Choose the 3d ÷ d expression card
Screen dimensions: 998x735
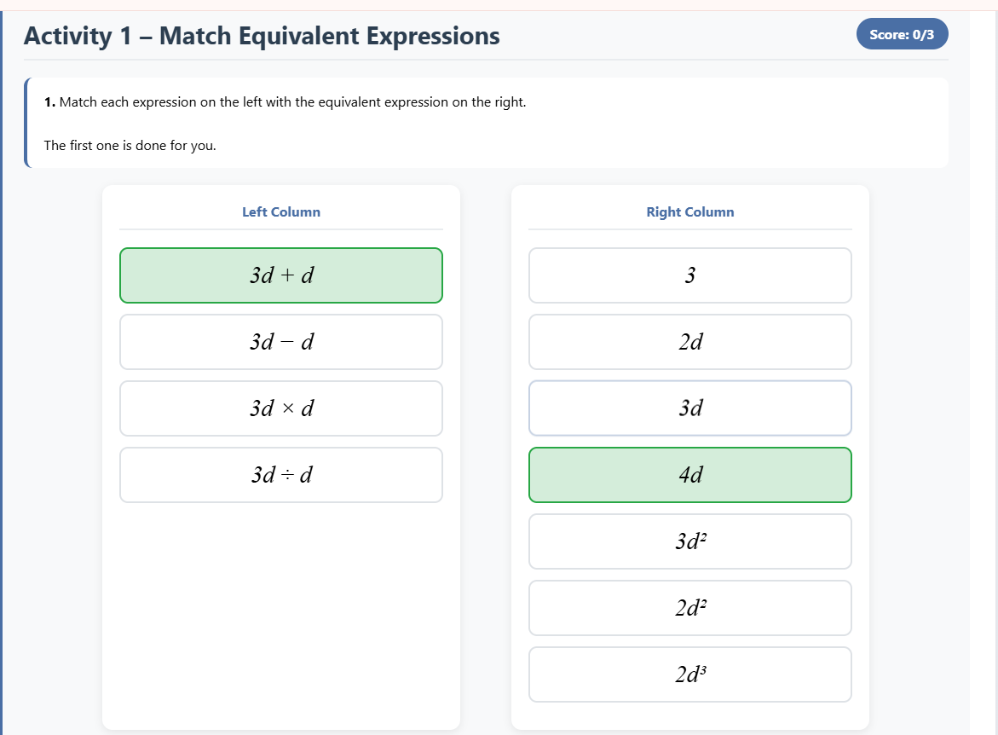coord(281,475)
